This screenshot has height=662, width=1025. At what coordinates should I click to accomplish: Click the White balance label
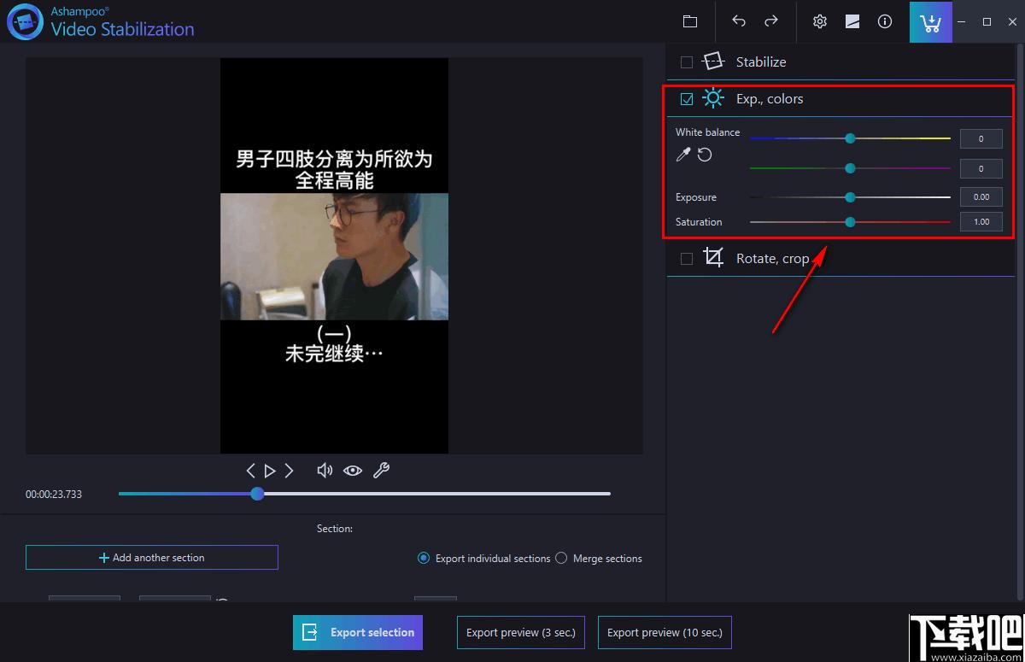(707, 132)
